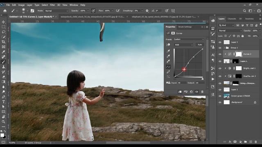Select the Clone Stamp tool

point(3,67)
